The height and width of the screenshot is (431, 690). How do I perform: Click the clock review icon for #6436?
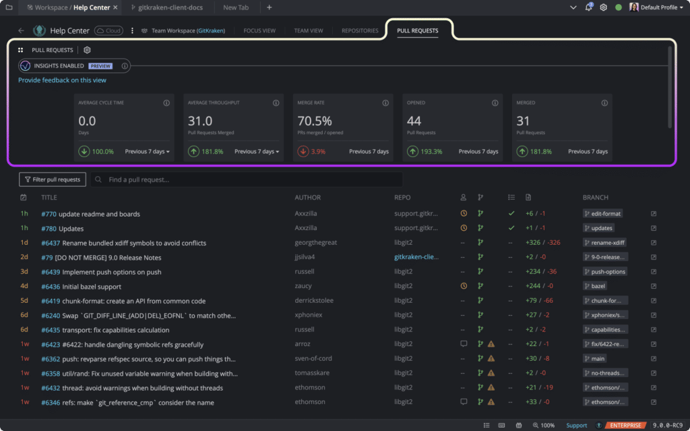click(x=464, y=286)
